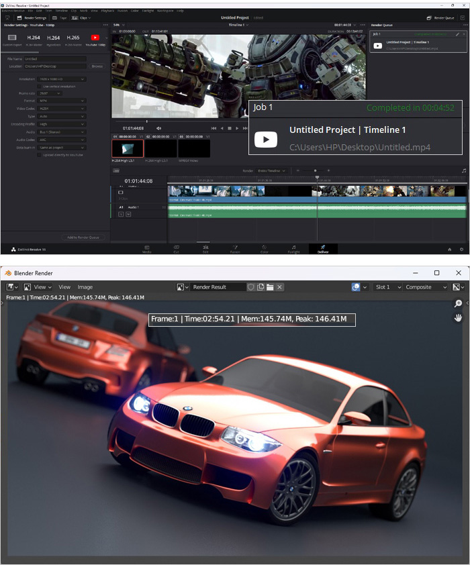Toggle fake user shield on Render Result
Image resolution: width=470 pixels, height=567 pixels.
(x=250, y=287)
